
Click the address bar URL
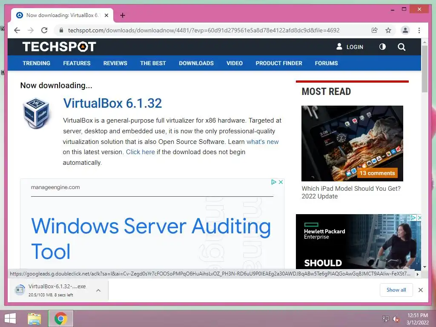[x=204, y=30]
